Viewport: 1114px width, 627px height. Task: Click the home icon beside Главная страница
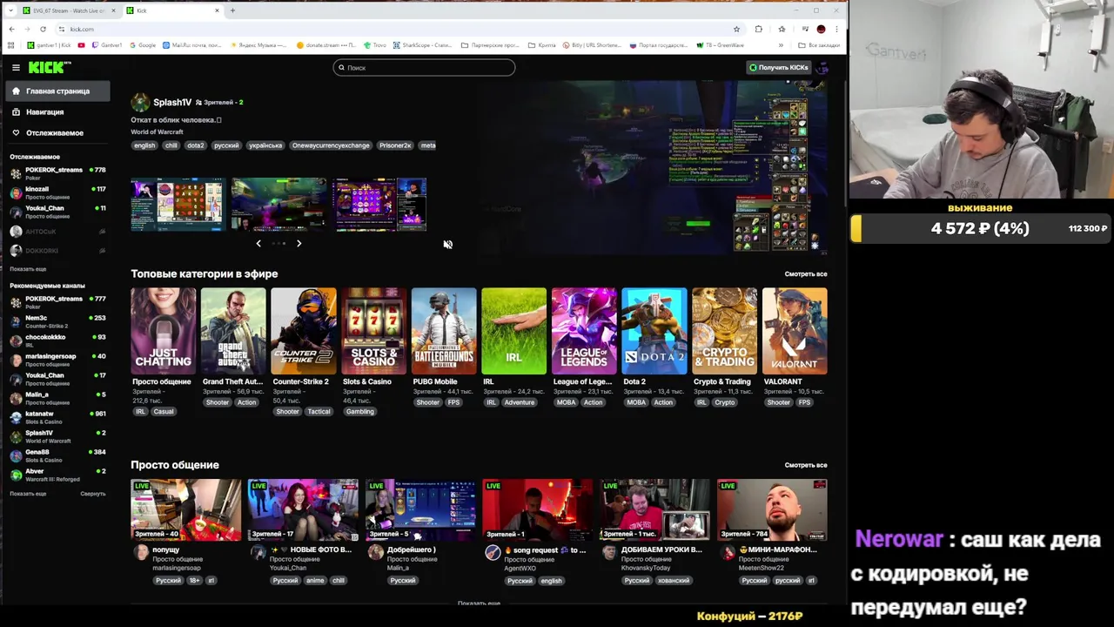16,91
